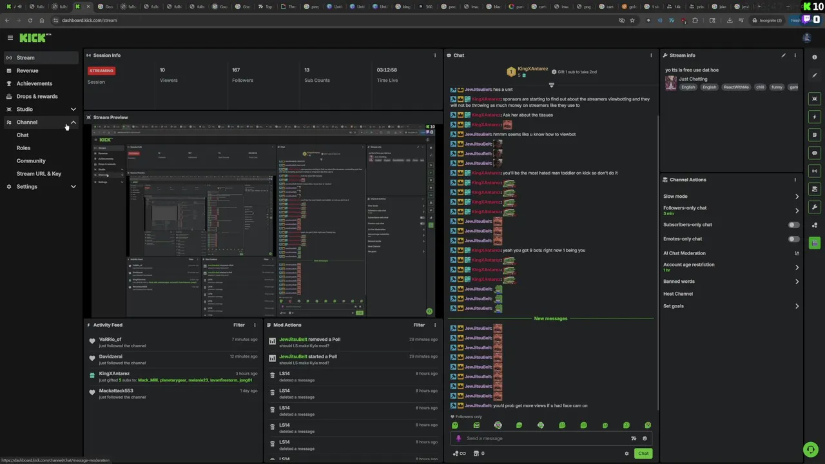825x464 pixels.
Task: Expand the Studio sidebar section
Action: coord(41,109)
